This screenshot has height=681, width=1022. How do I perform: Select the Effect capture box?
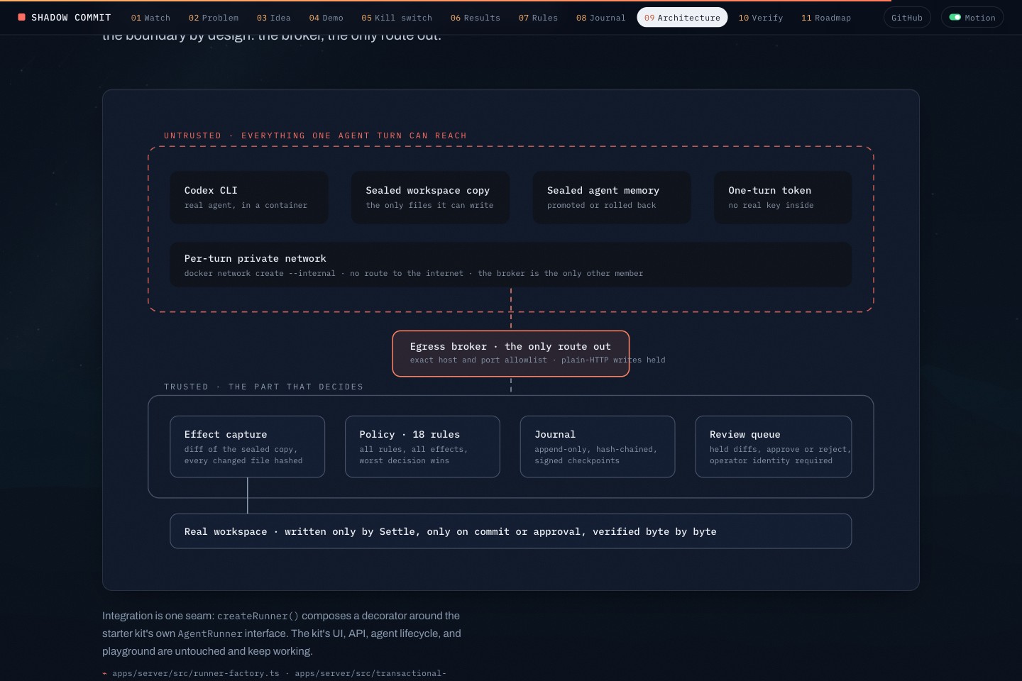coord(248,447)
